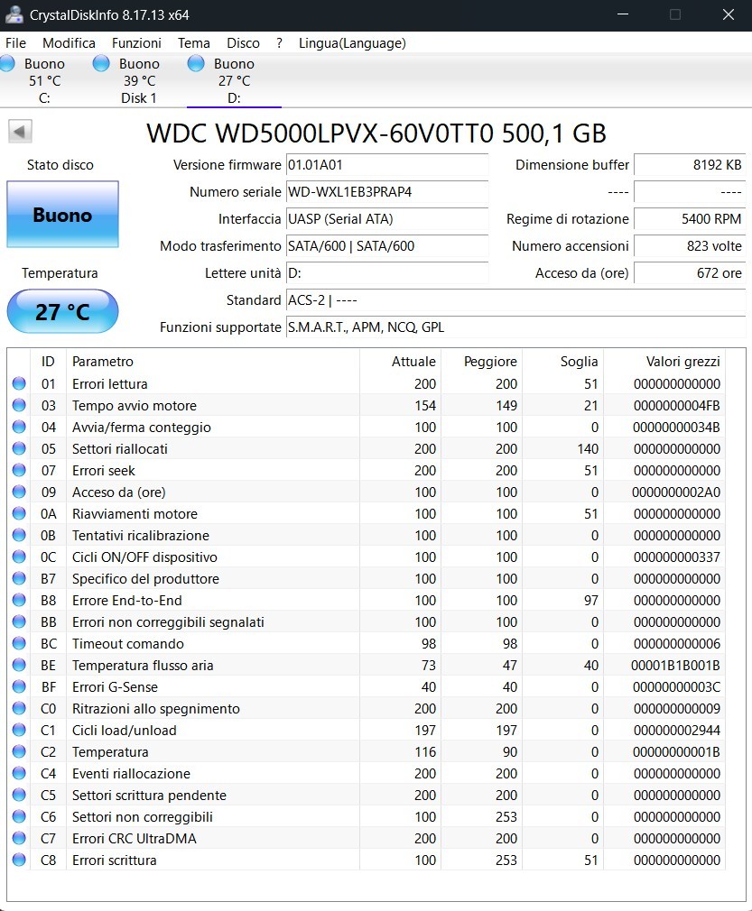Click status orb for Errori non correggibili segnalati

pyautogui.click(x=19, y=621)
